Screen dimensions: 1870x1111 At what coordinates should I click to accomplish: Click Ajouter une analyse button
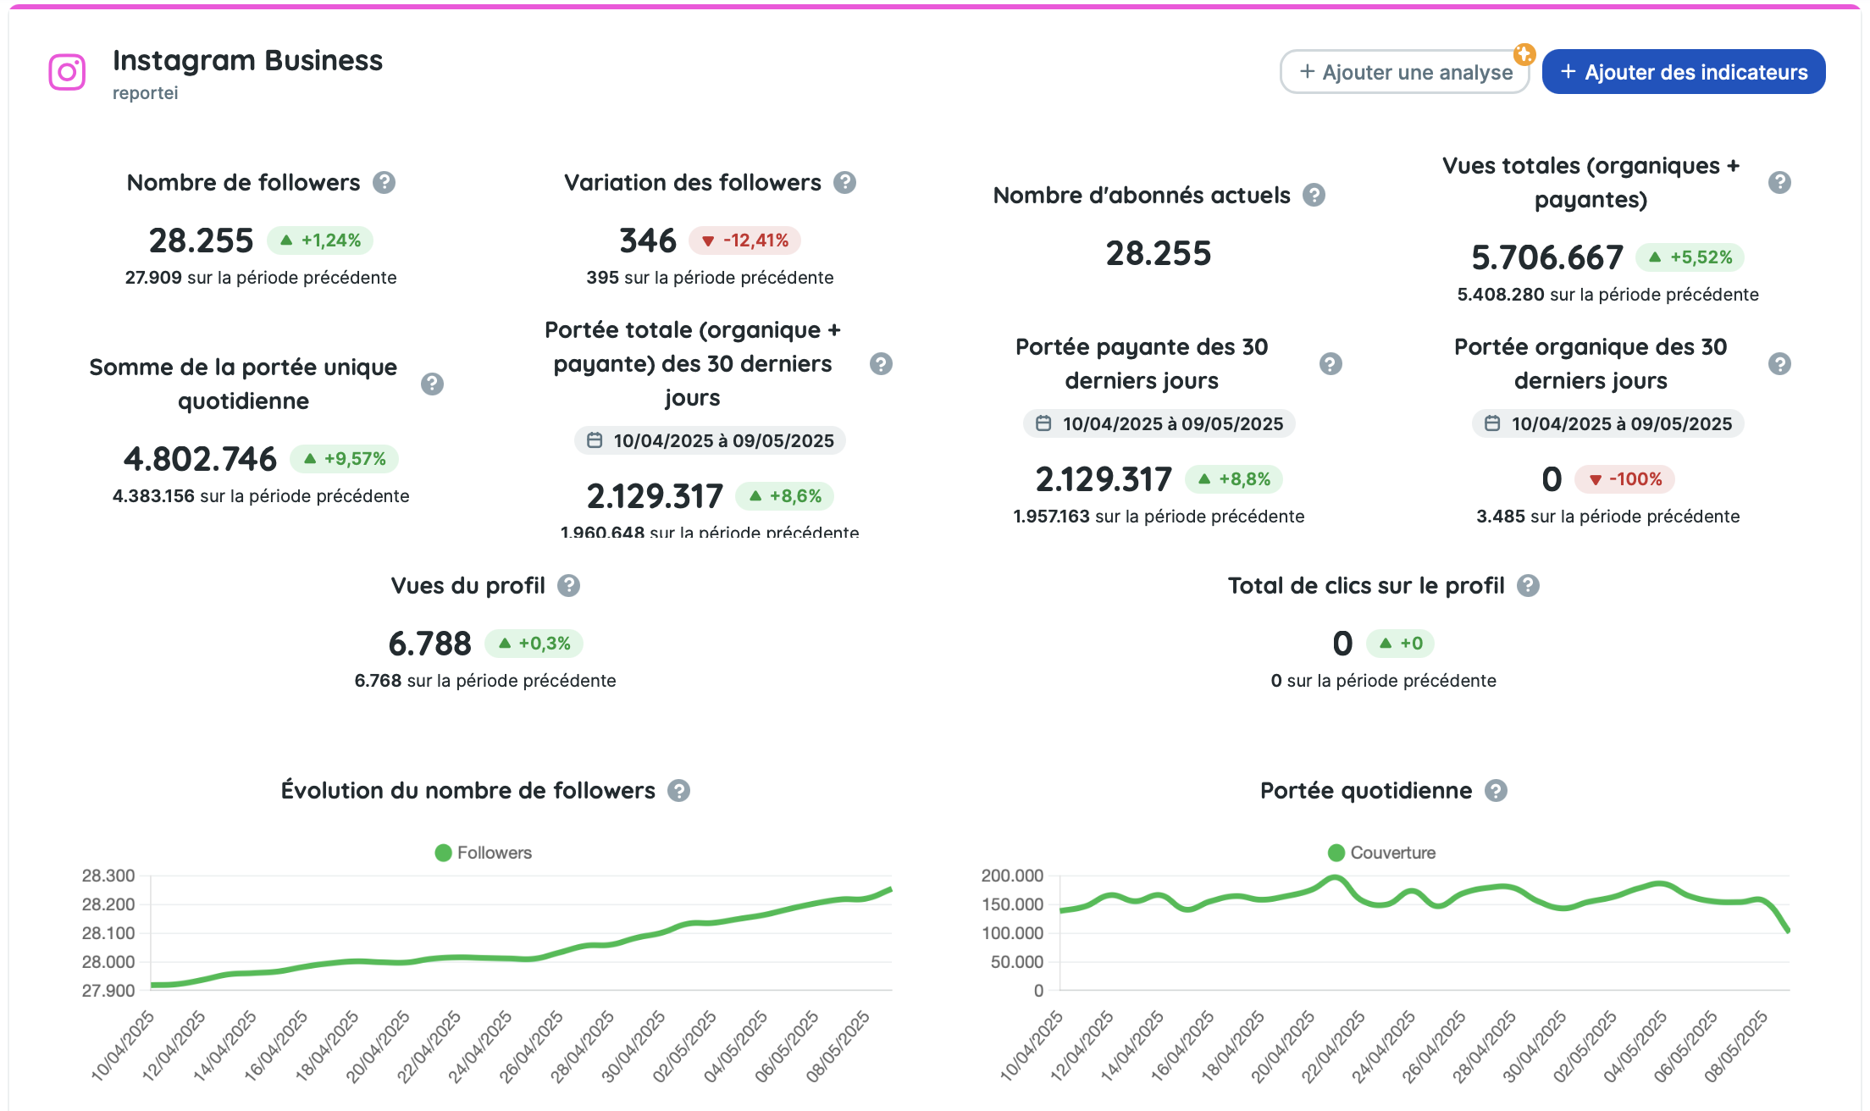click(x=1405, y=72)
